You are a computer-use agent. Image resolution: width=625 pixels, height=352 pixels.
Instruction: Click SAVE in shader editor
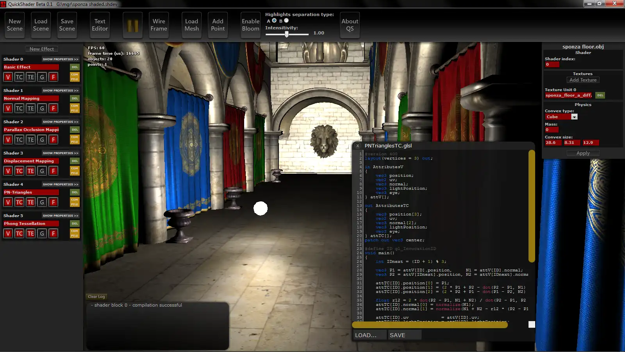coord(405,335)
